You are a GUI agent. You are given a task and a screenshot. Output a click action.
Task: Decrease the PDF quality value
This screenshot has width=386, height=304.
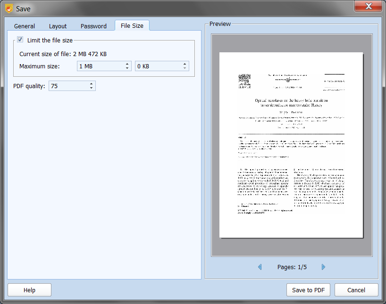click(92, 88)
